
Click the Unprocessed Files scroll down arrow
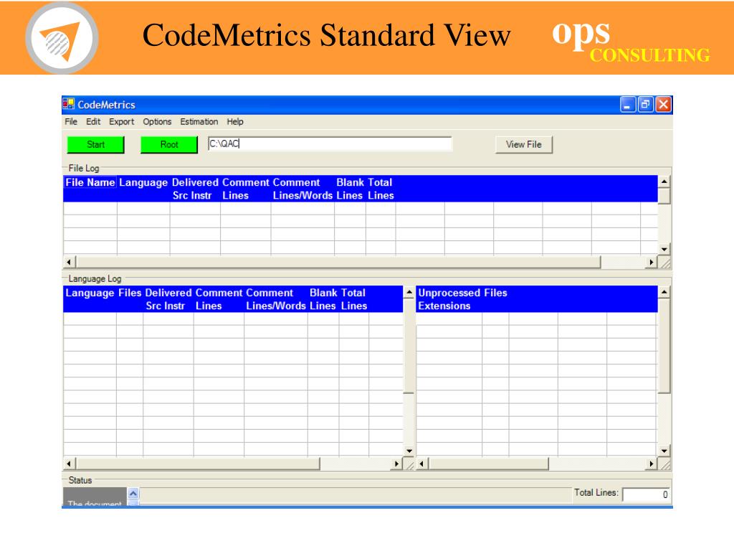pos(664,451)
